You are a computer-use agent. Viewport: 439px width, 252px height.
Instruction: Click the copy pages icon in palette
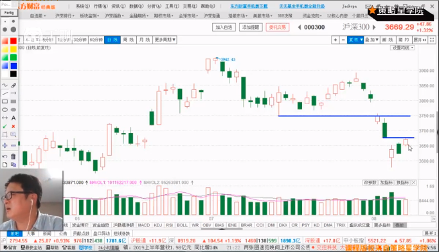[x=13, y=165]
